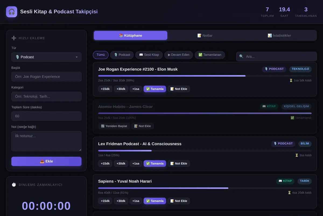Focus the Ara search field

coord(276,57)
